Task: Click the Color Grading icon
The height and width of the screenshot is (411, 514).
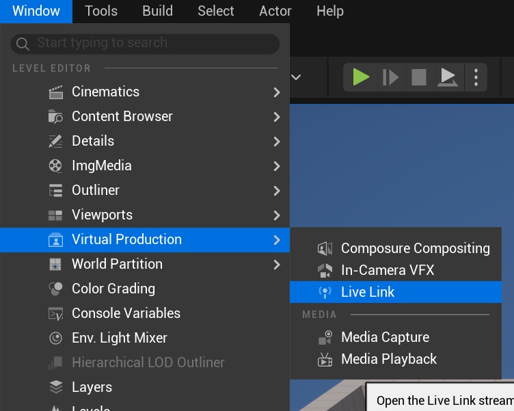Action: [x=55, y=289]
